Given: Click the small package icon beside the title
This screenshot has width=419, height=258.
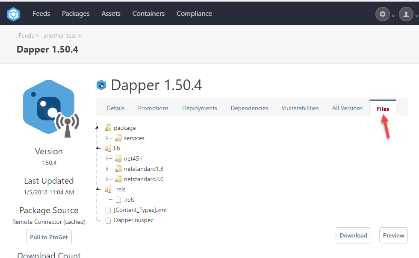Looking at the screenshot, I should pyautogui.click(x=101, y=85).
